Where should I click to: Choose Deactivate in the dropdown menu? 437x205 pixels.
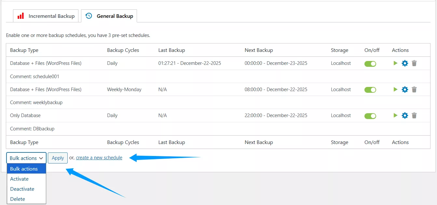(22, 189)
